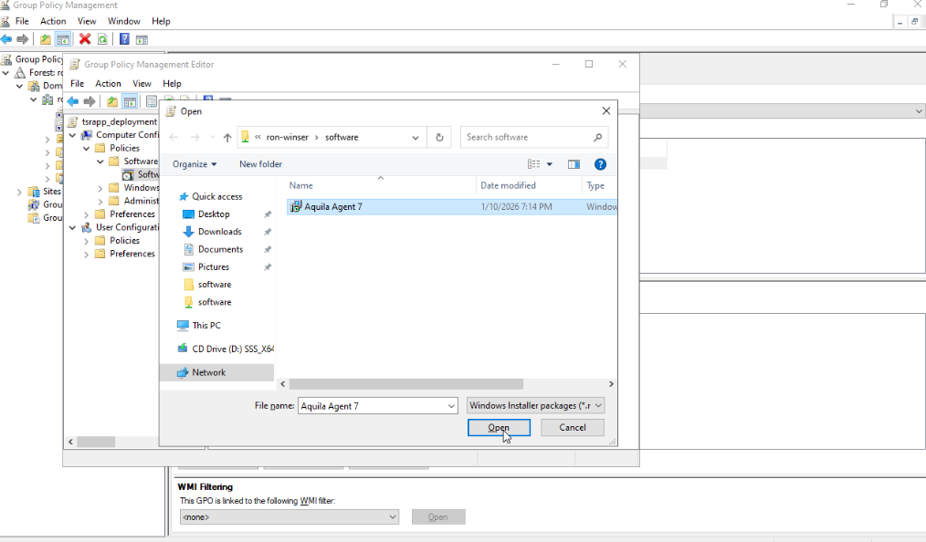Open Action menu in Group Policy Management Editor
The width and height of the screenshot is (926, 542).
(108, 84)
